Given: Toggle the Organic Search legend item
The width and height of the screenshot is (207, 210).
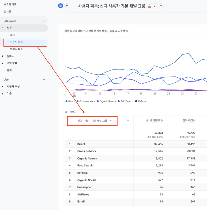Looking at the screenshot, I should [106, 101].
